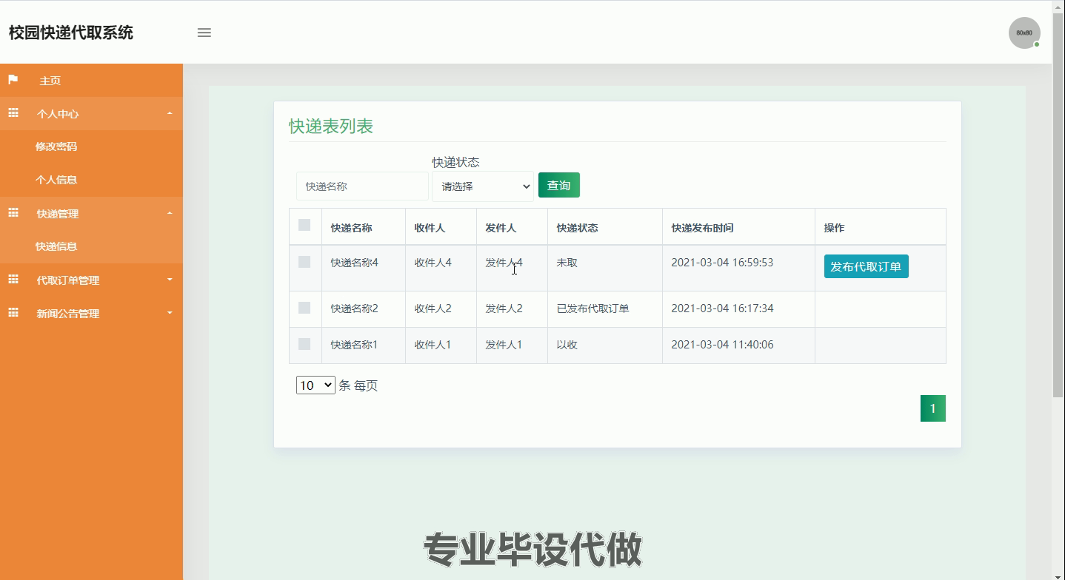Collapse the 个人中心 menu arrow

point(170,113)
